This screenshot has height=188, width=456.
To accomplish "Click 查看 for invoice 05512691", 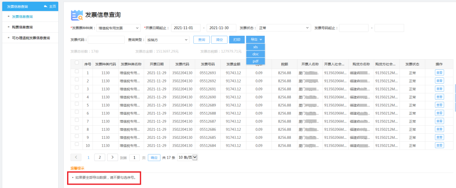I will coord(440,89).
